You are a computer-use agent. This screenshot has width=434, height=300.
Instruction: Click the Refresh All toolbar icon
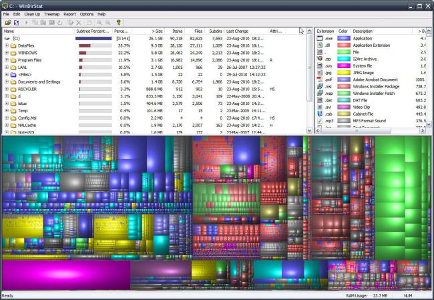coord(15,22)
